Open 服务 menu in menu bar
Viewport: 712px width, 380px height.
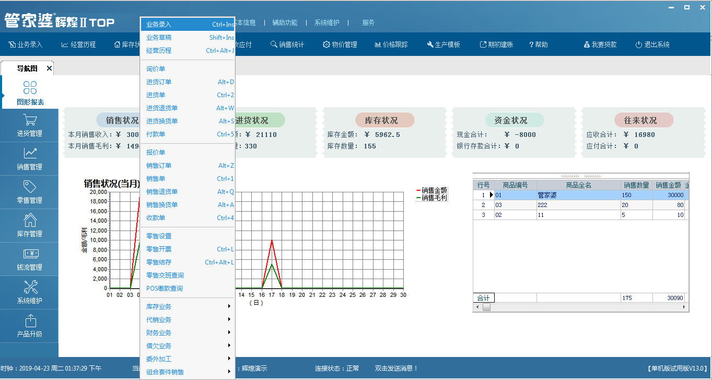pos(368,23)
